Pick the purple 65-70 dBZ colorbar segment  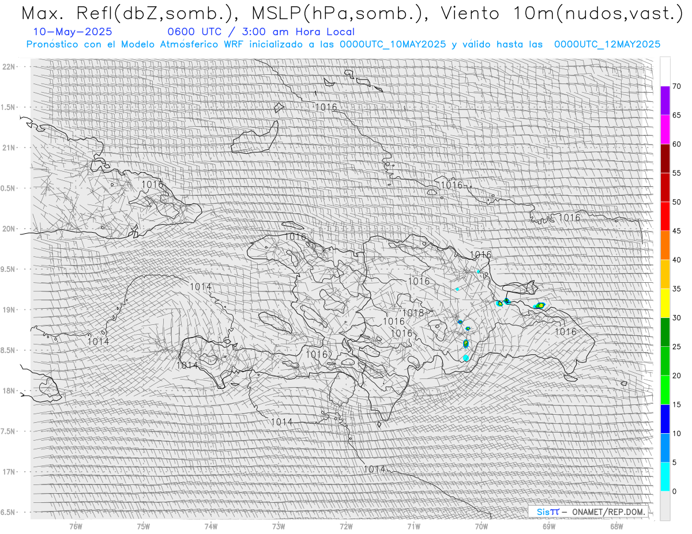[665, 101]
